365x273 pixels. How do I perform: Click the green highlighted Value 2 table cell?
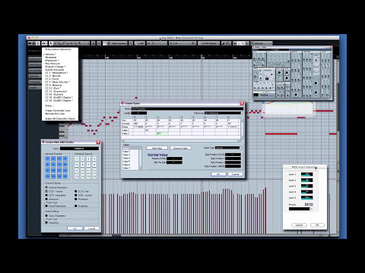[163, 133]
